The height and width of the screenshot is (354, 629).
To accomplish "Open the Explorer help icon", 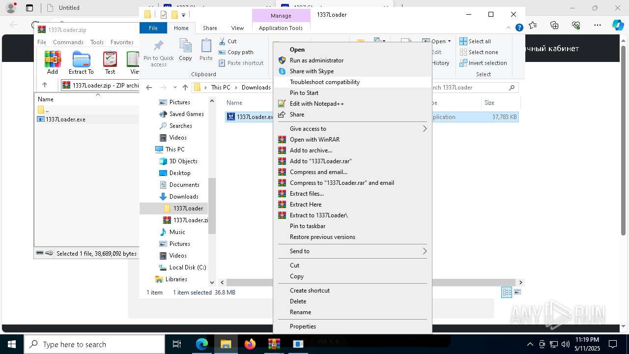I will pyautogui.click(x=519, y=28).
